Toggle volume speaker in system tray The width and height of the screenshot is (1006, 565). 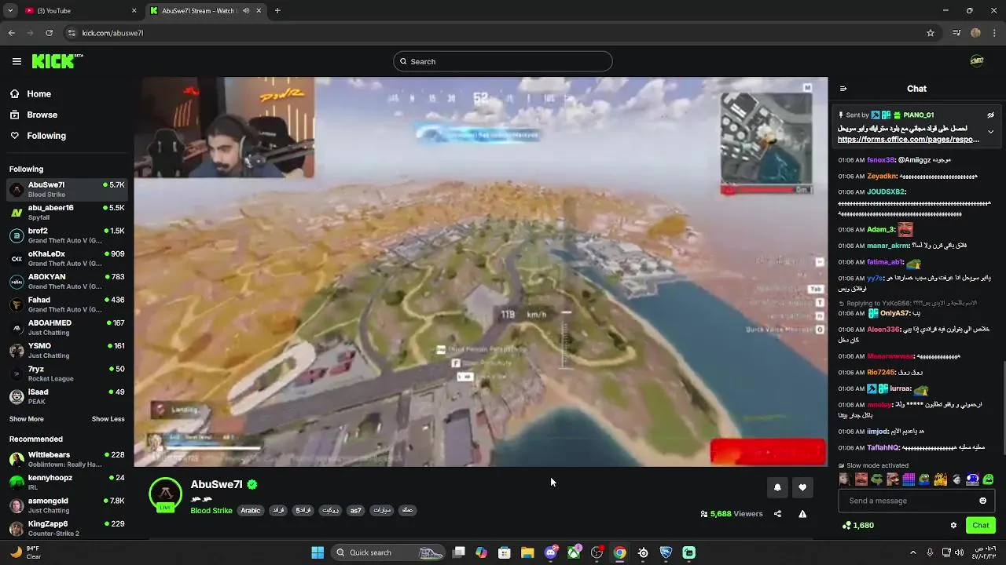(960, 552)
